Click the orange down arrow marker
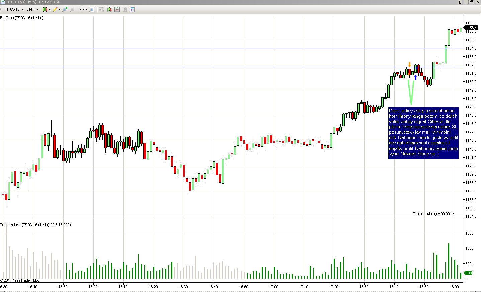481x292 pixels. [409, 64]
